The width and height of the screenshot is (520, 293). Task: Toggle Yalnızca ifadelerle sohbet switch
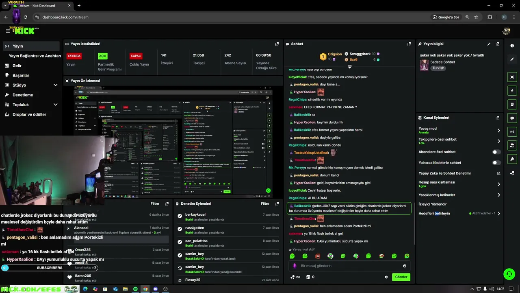(496, 163)
